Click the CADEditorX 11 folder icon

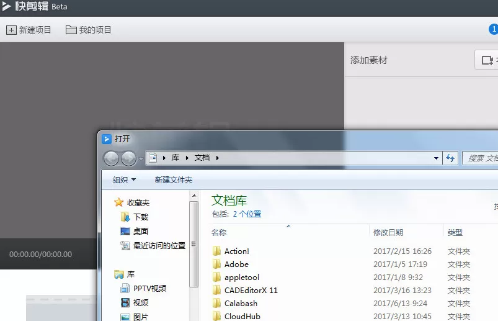[216, 290]
